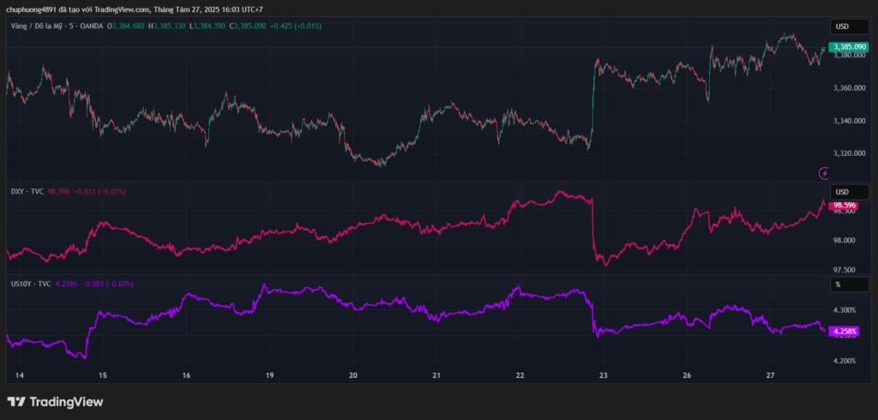Click the purple 4.258% yield label

click(845, 332)
